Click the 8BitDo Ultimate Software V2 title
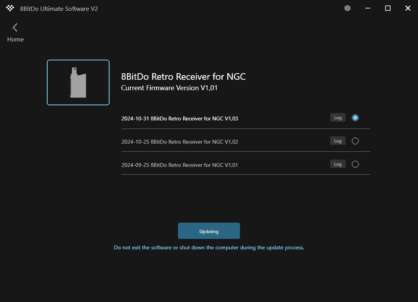The image size is (418, 302). 59,9
